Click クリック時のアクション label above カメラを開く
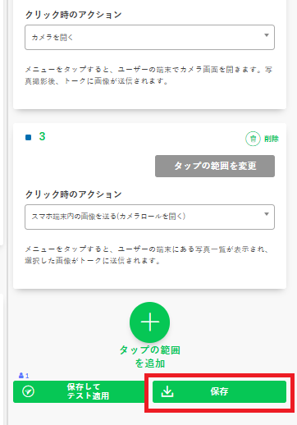This screenshot has width=297, height=425. pyautogui.click(x=73, y=15)
